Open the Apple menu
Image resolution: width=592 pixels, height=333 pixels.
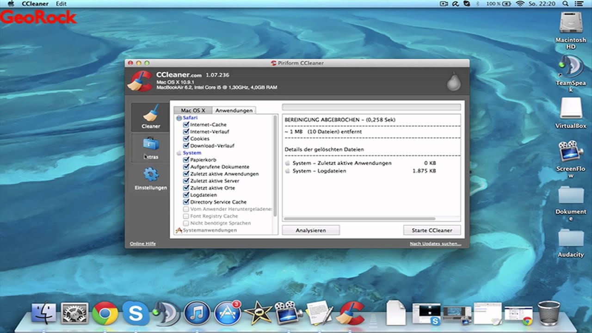point(11,4)
